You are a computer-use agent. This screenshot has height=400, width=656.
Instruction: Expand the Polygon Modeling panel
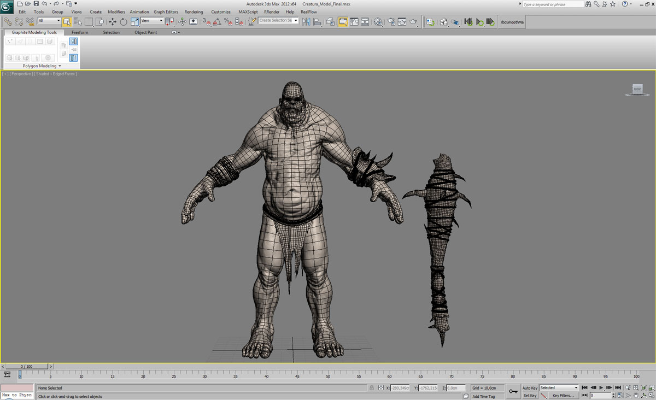tap(42, 66)
